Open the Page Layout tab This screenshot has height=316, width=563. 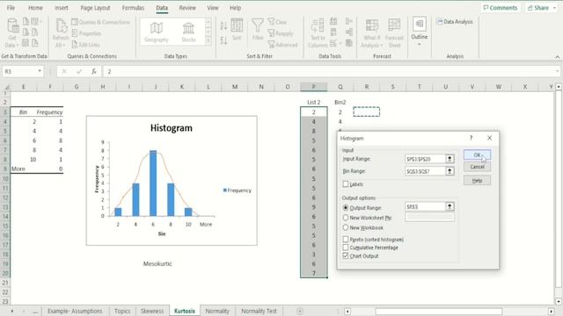95,8
